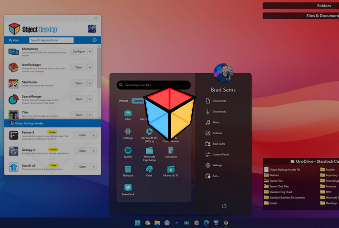The width and height of the screenshot is (339, 228).
Task: Click Open button for Fences 5
Action: point(82,135)
